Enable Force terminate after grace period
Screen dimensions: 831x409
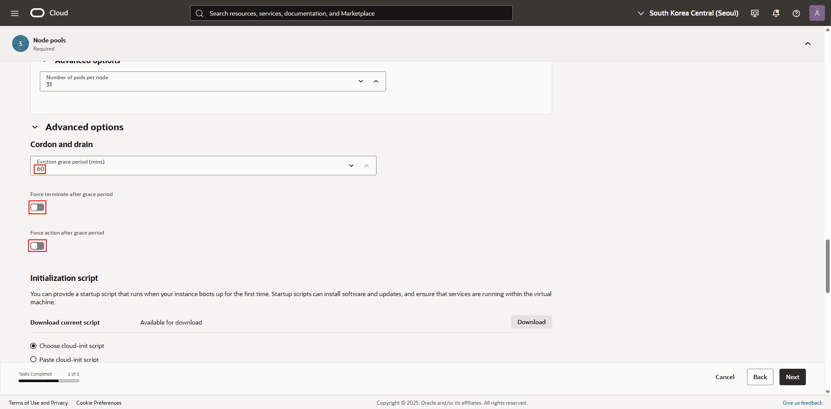click(38, 207)
